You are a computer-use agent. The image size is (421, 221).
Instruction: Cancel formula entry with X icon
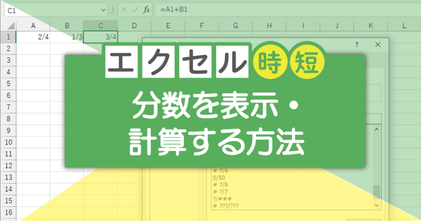pyautogui.click(x=124, y=10)
